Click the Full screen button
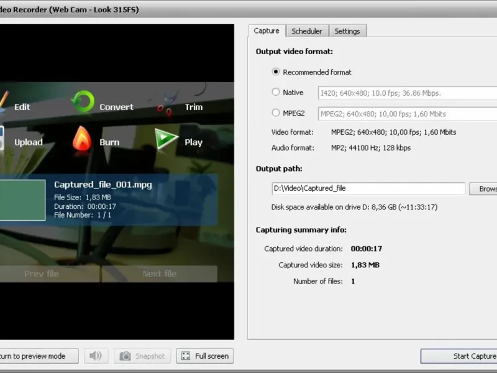The image size is (497, 373). pyautogui.click(x=205, y=356)
